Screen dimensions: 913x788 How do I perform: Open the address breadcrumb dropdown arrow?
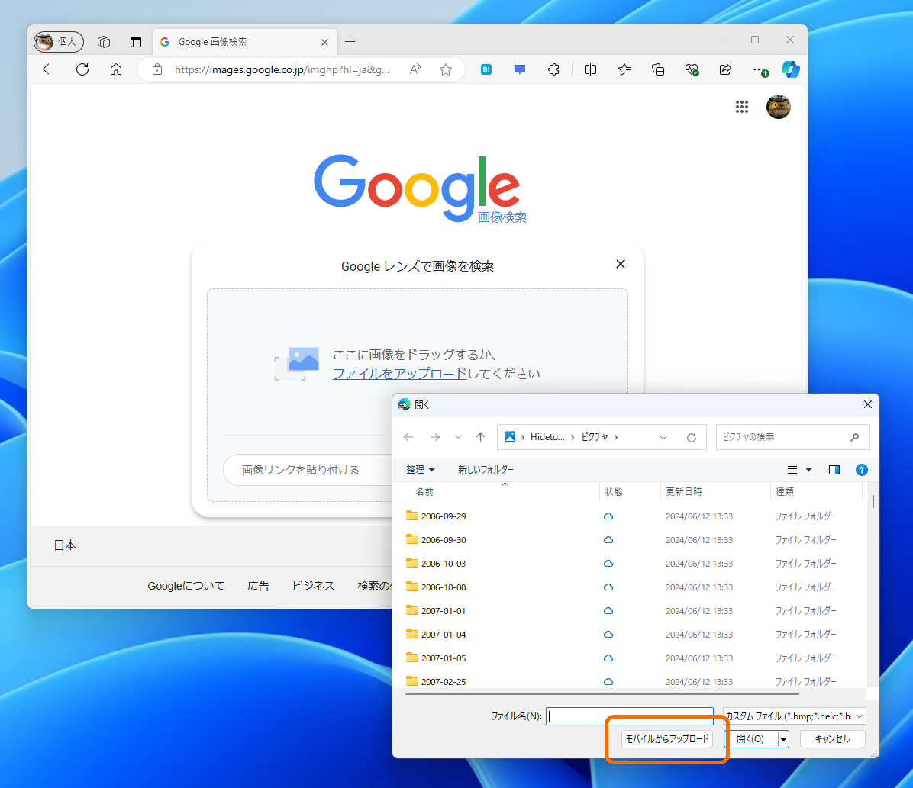663,436
